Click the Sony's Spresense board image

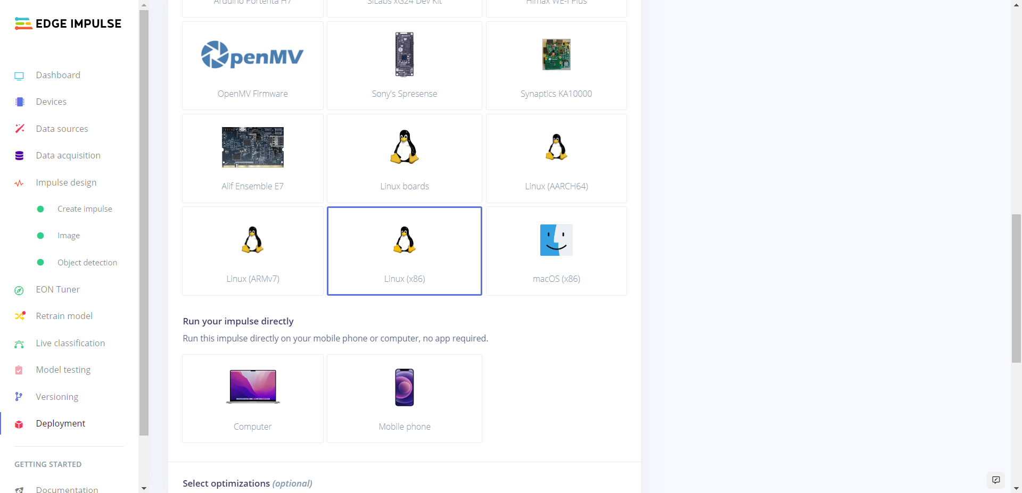click(x=405, y=54)
